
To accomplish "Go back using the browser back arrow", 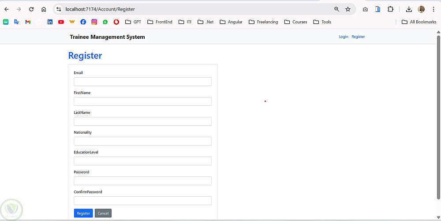I will [7, 9].
